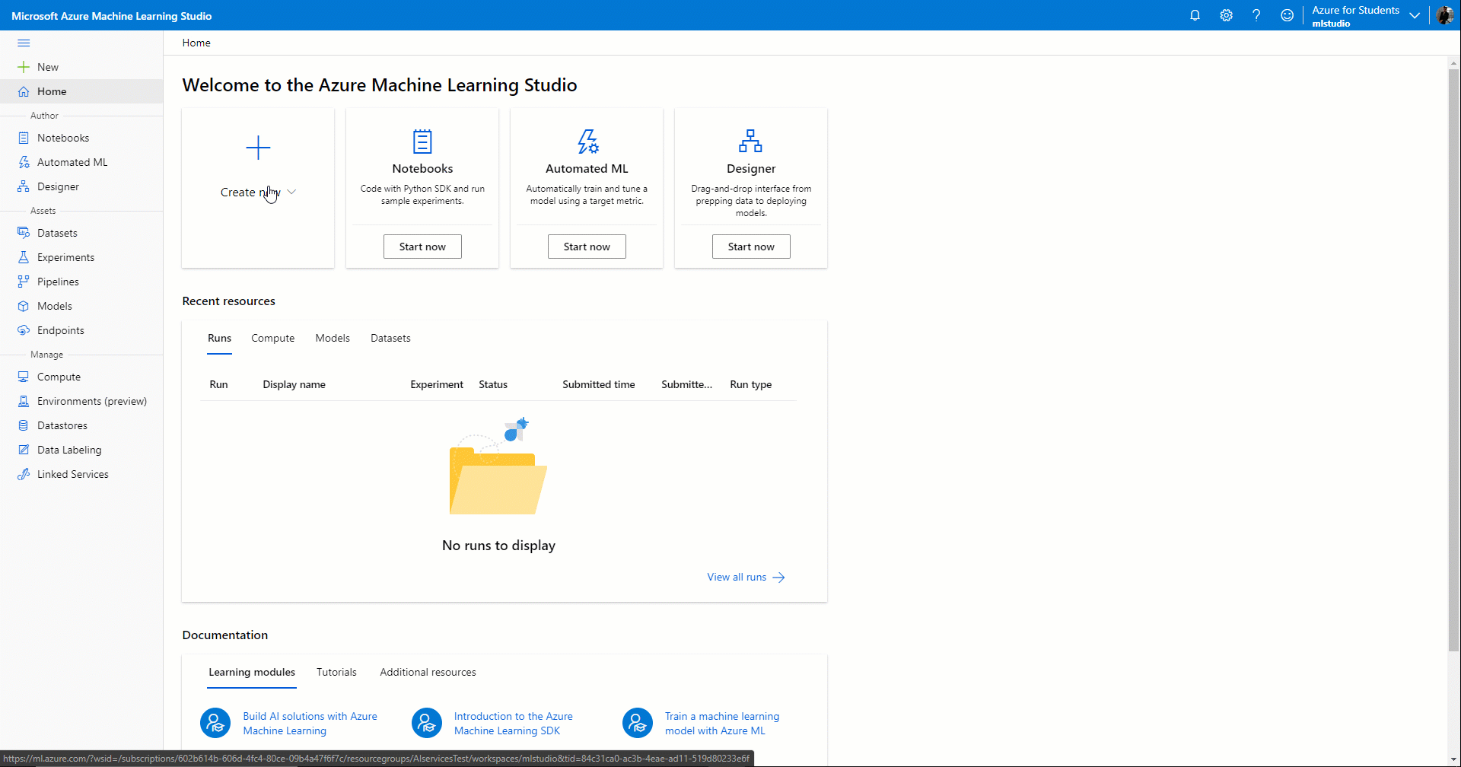Screen dimensions: 1461x767
Task: Click the plus icon beside New
Action: tap(24, 67)
